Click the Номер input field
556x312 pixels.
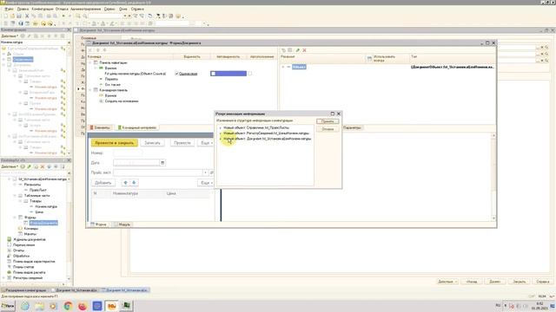pyautogui.click(x=128, y=153)
